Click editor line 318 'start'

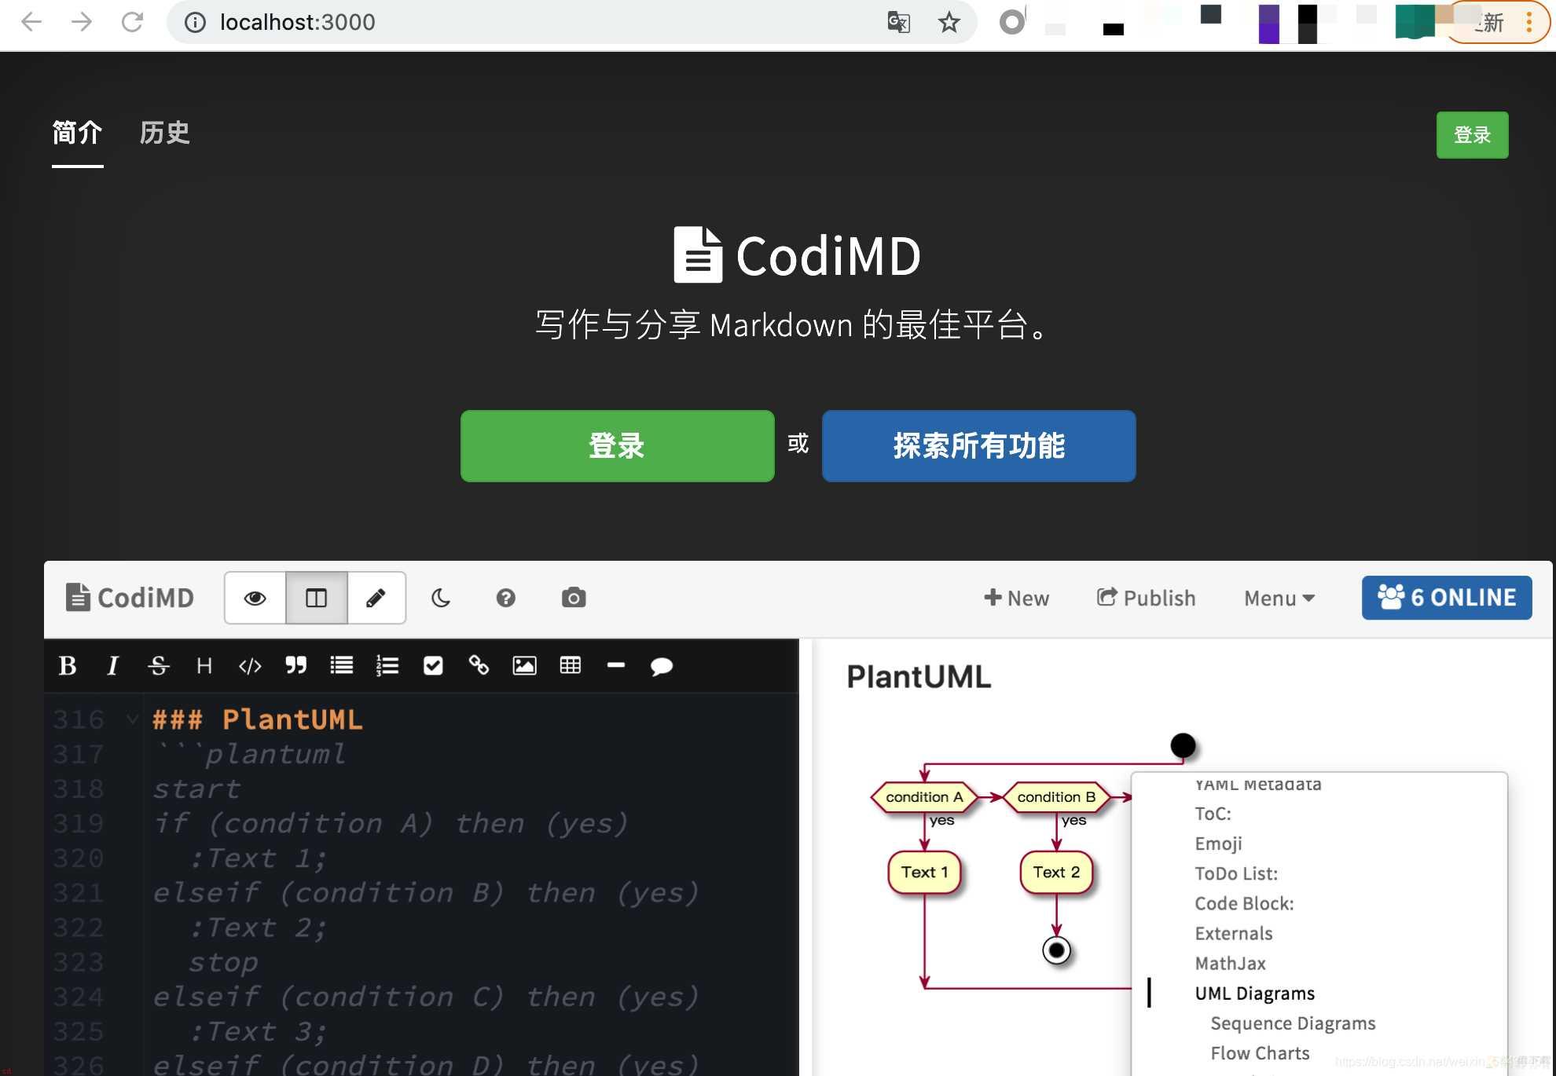(196, 788)
